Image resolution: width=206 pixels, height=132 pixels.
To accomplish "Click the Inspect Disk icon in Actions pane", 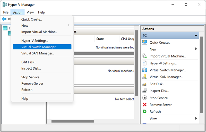I will click(x=145, y=91).
